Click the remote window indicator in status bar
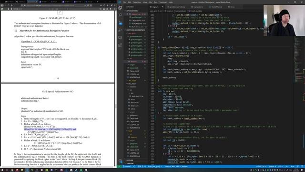The width and height of the screenshot is (305, 172). tap(119, 167)
